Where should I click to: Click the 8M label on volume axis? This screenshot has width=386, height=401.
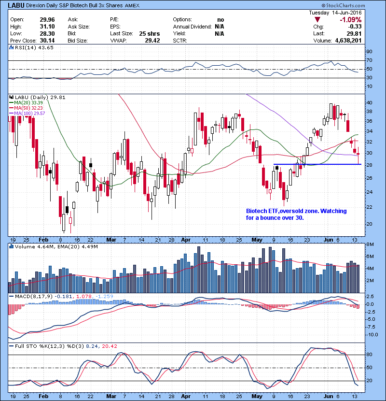(370, 244)
